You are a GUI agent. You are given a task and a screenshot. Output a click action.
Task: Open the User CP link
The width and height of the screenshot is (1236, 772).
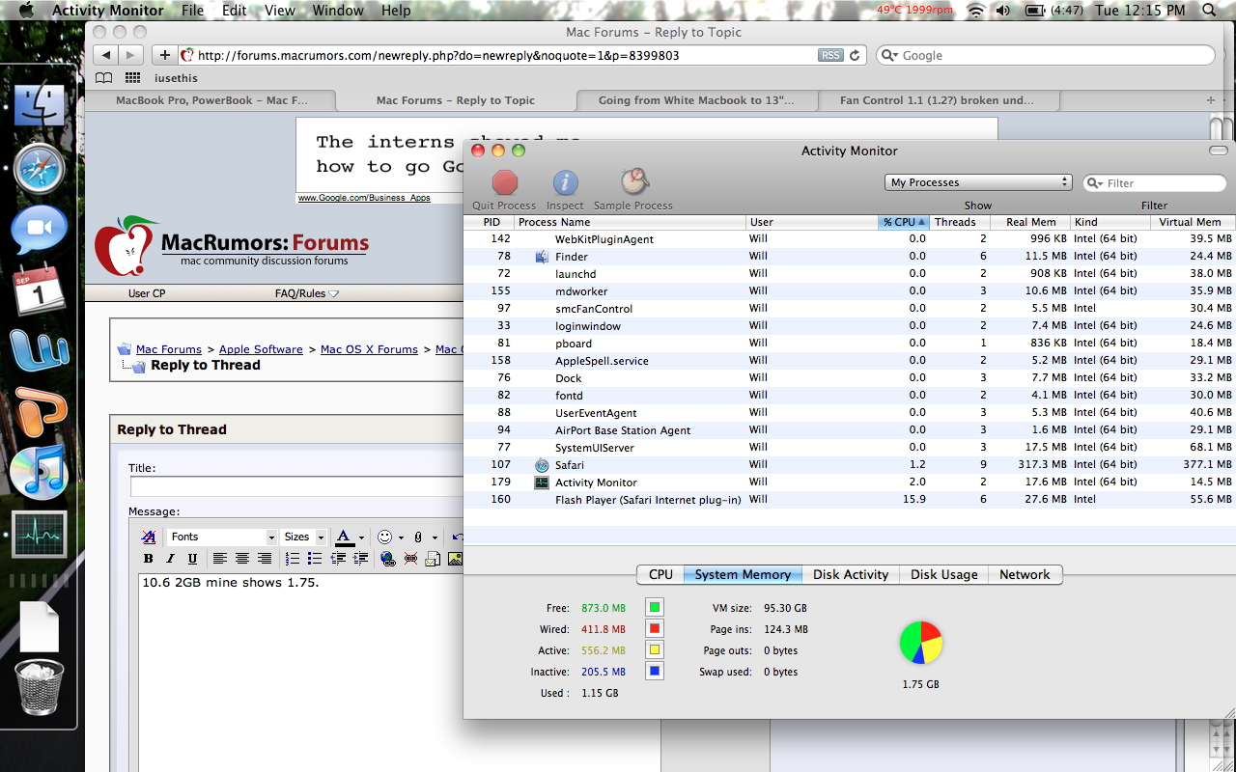(147, 293)
